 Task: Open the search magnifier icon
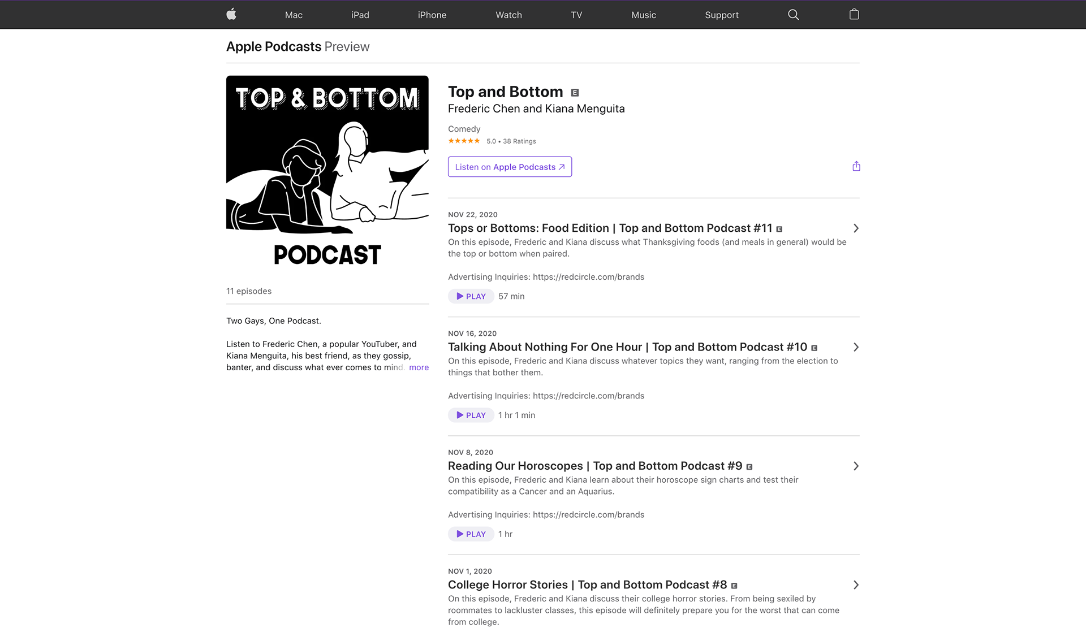(x=794, y=15)
